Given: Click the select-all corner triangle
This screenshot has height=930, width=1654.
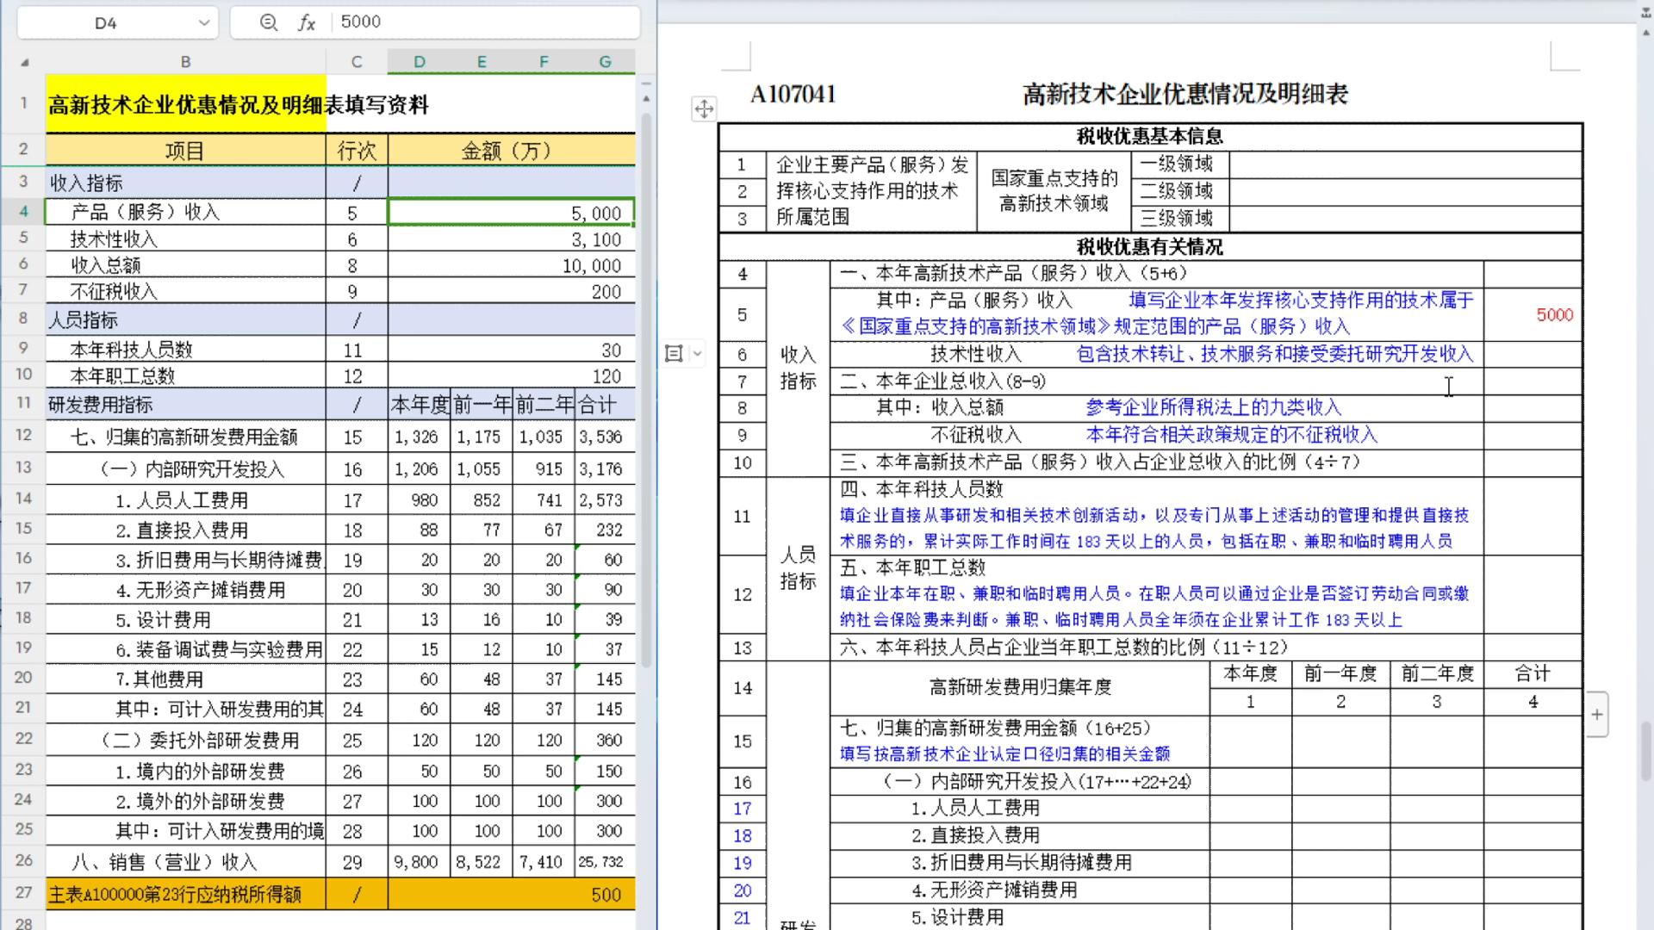Looking at the screenshot, I should coord(24,62).
